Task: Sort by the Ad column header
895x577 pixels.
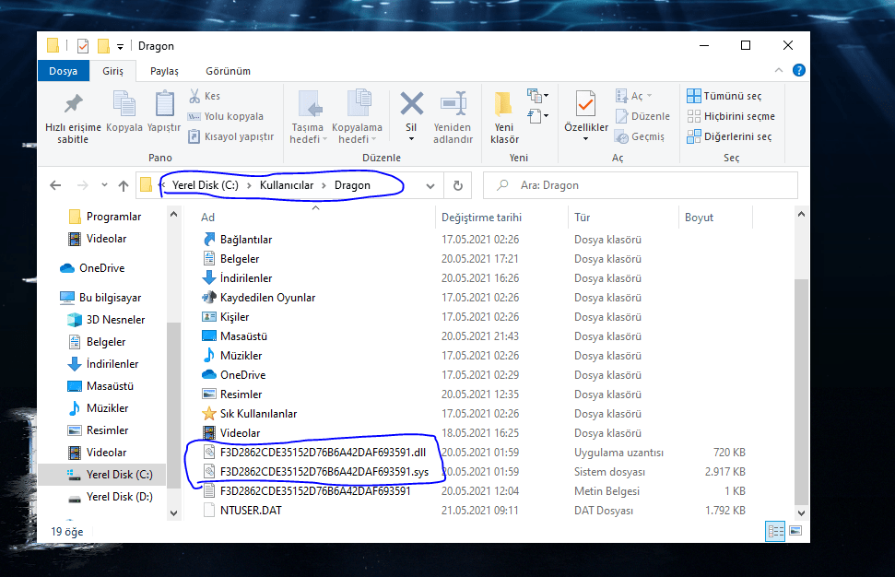Action: [207, 218]
